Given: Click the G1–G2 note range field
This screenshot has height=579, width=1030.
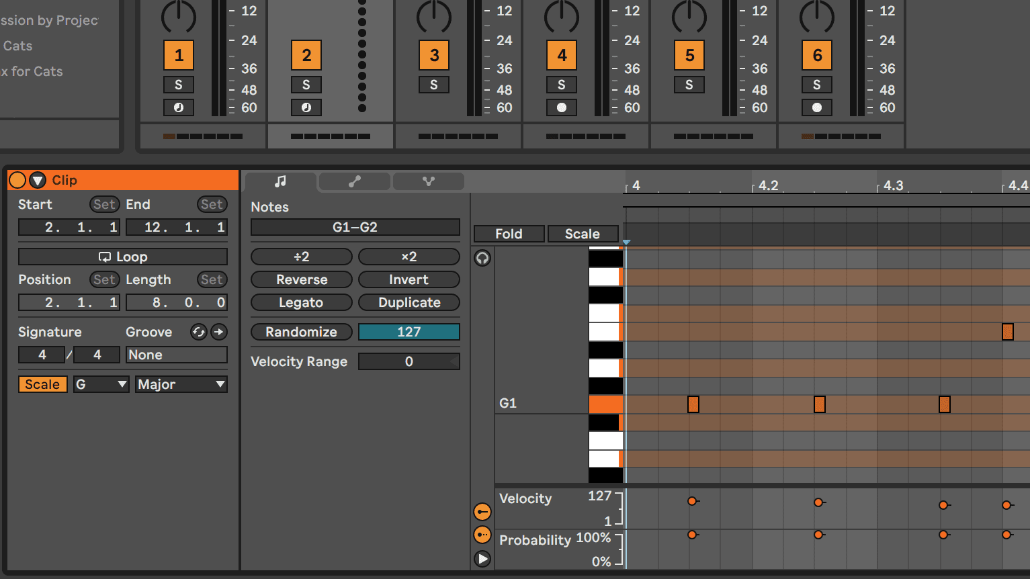Looking at the screenshot, I should pyautogui.click(x=355, y=227).
